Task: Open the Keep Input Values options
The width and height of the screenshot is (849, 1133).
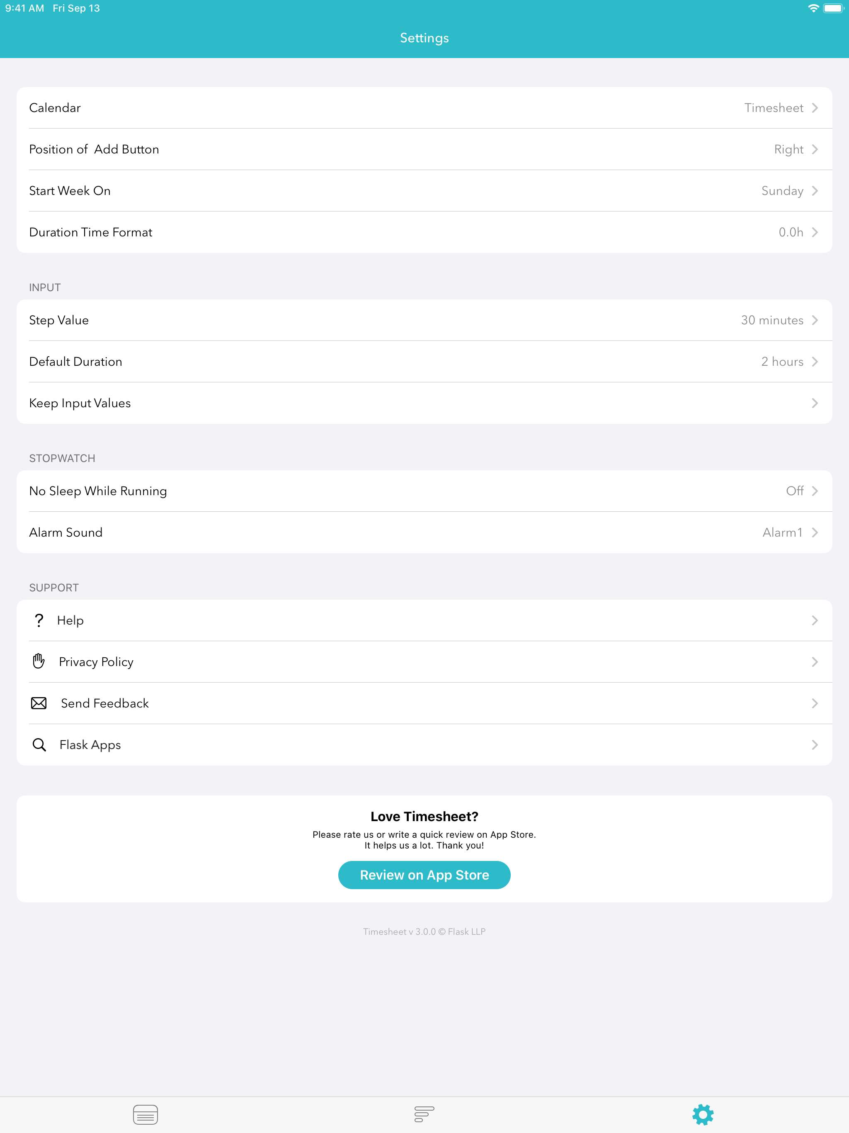Action: point(424,403)
